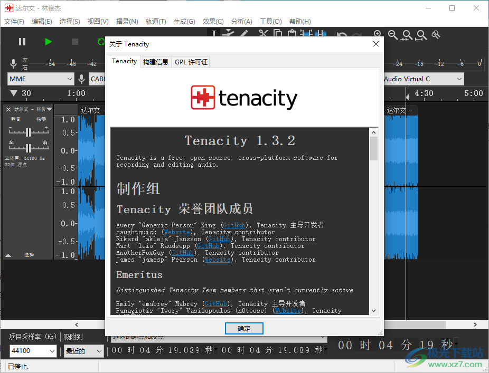Click the 确定 button in About dialog
Image resolution: width=489 pixels, height=373 pixels.
click(x=244, y=329)
